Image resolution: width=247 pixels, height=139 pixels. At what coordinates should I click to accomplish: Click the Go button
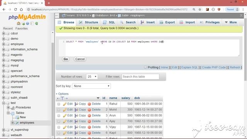tap(66, 59)
